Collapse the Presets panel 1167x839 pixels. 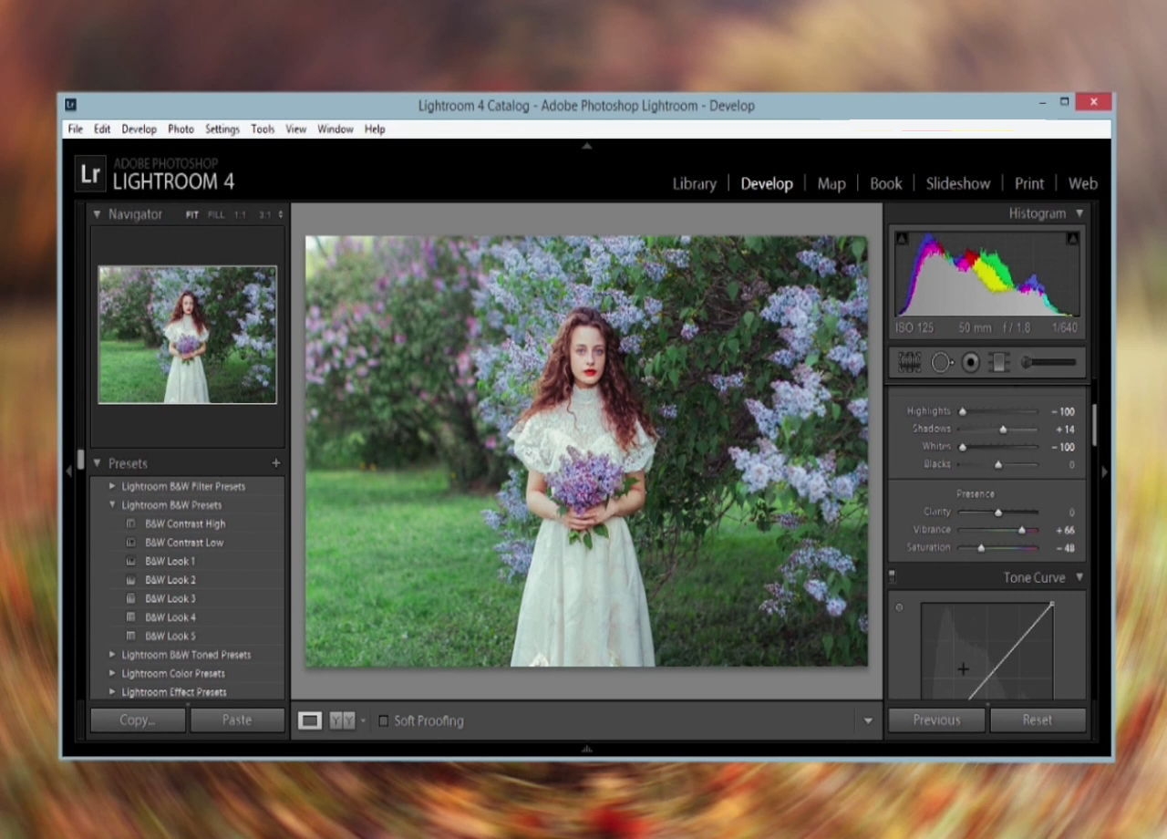pos(98,463)
